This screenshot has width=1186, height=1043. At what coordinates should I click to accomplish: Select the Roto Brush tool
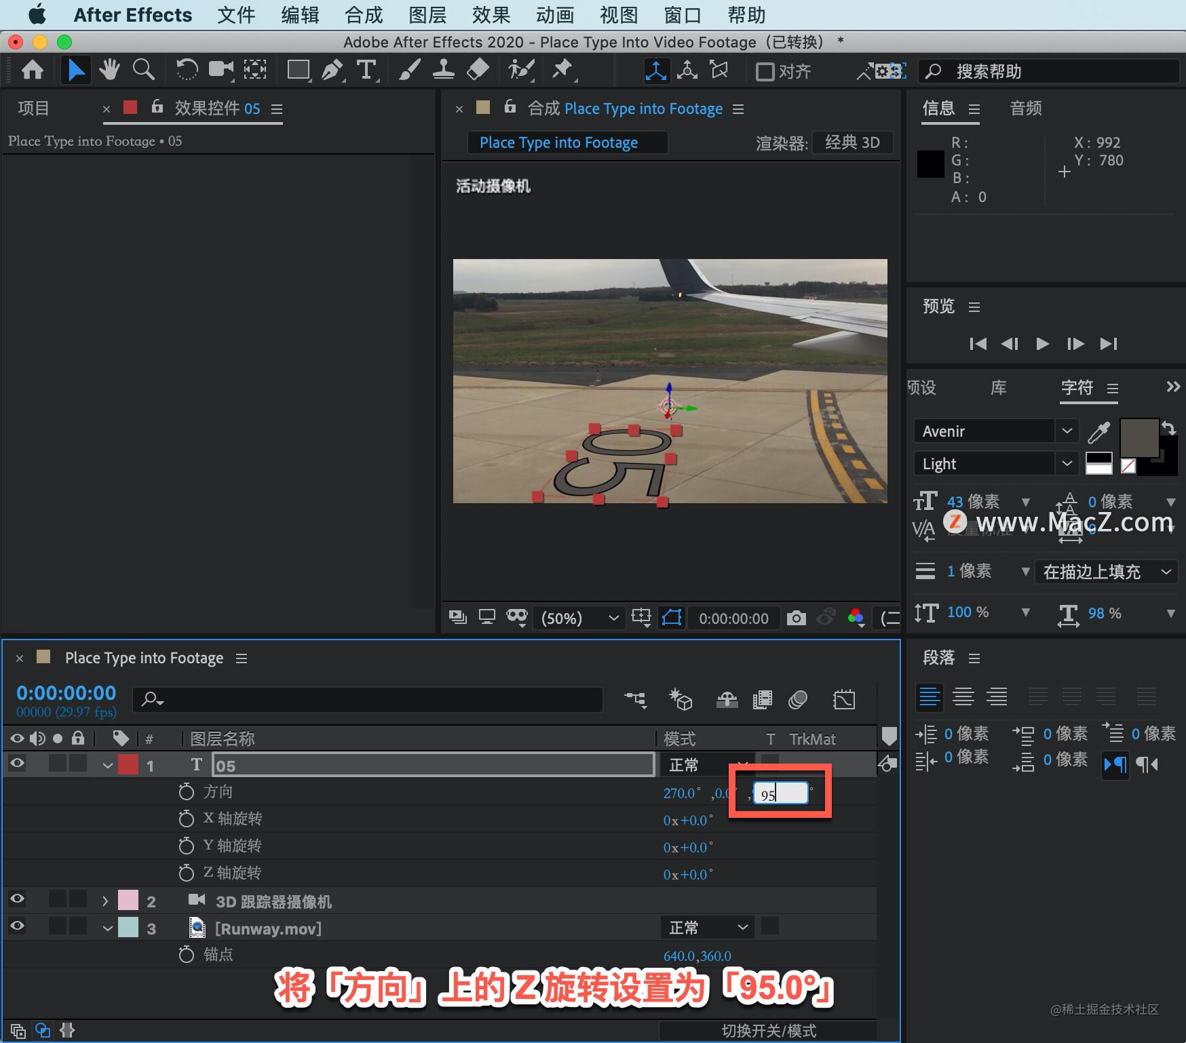521,70
